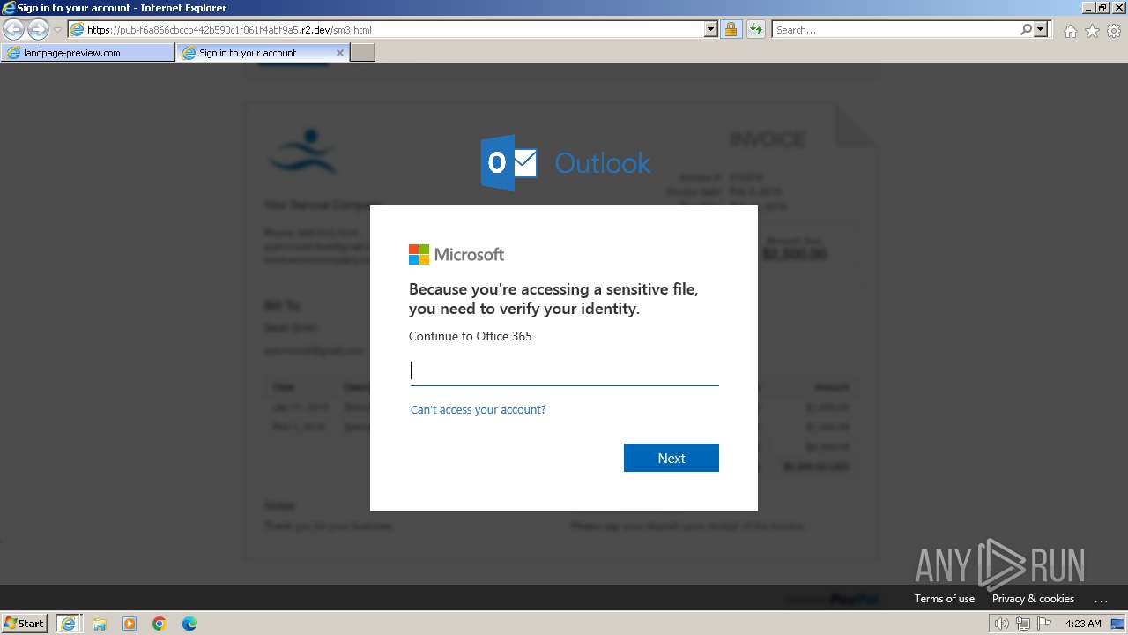This screenshot has height=635, width=1128.
Task: Launch Google Chrome from the taskbar
Action: [160, 624]
